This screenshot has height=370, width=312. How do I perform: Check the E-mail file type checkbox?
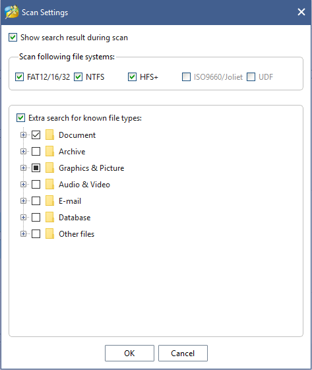click(x=36, y=200)
